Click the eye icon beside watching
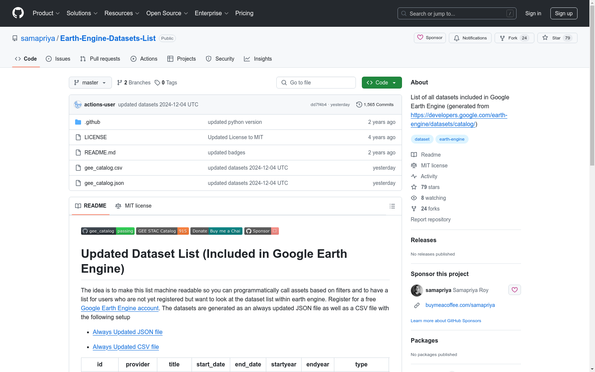This screenshot has height=372, width=595. pos(414,198)
